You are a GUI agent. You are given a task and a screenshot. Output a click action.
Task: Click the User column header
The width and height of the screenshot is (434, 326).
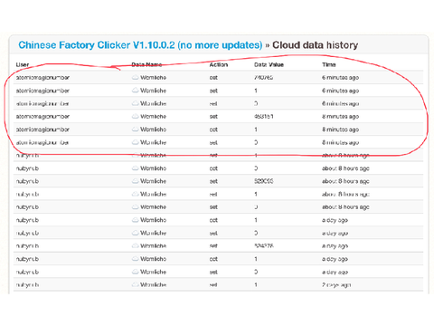pos(23,64)
